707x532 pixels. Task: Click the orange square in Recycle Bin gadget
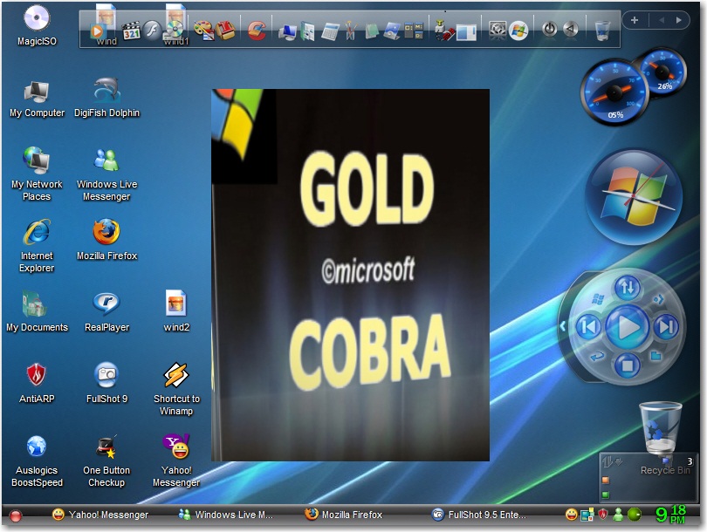606,481
